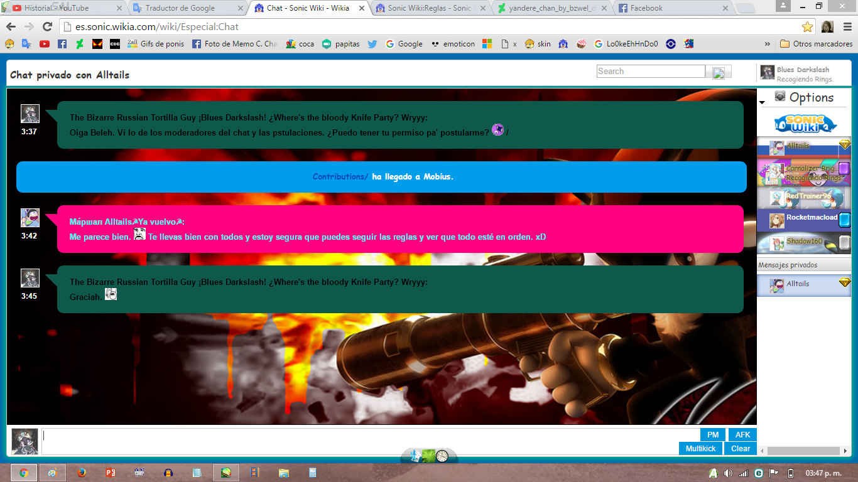Click the clock gadget icon above taskbar

click(442, 456)
